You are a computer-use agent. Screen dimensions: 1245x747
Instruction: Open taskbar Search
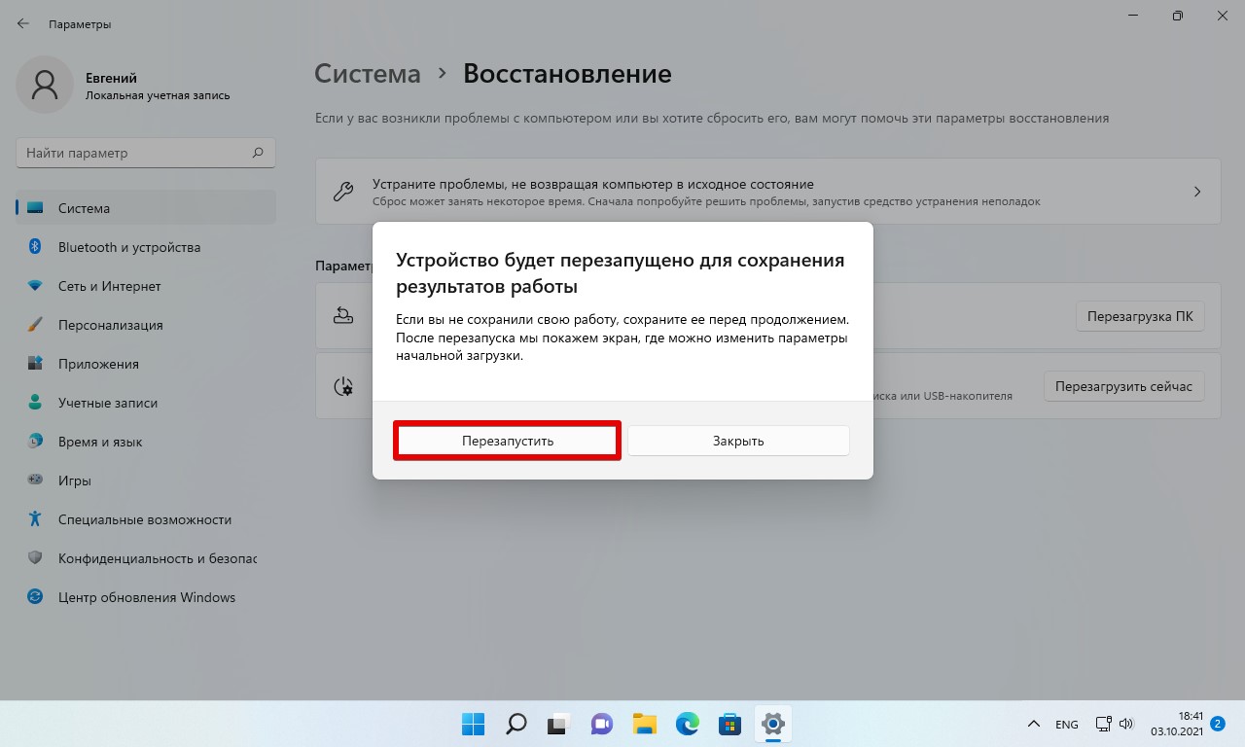pos(516,724)
